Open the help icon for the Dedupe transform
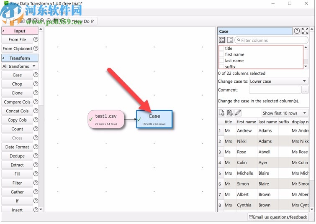Screen dimensions: 316x224 (x=36, y=156)
